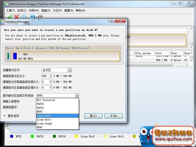Viewport: 196px width, 147px height.
Task: Click the partition size spinner arrows
Action: click(51, 76)
